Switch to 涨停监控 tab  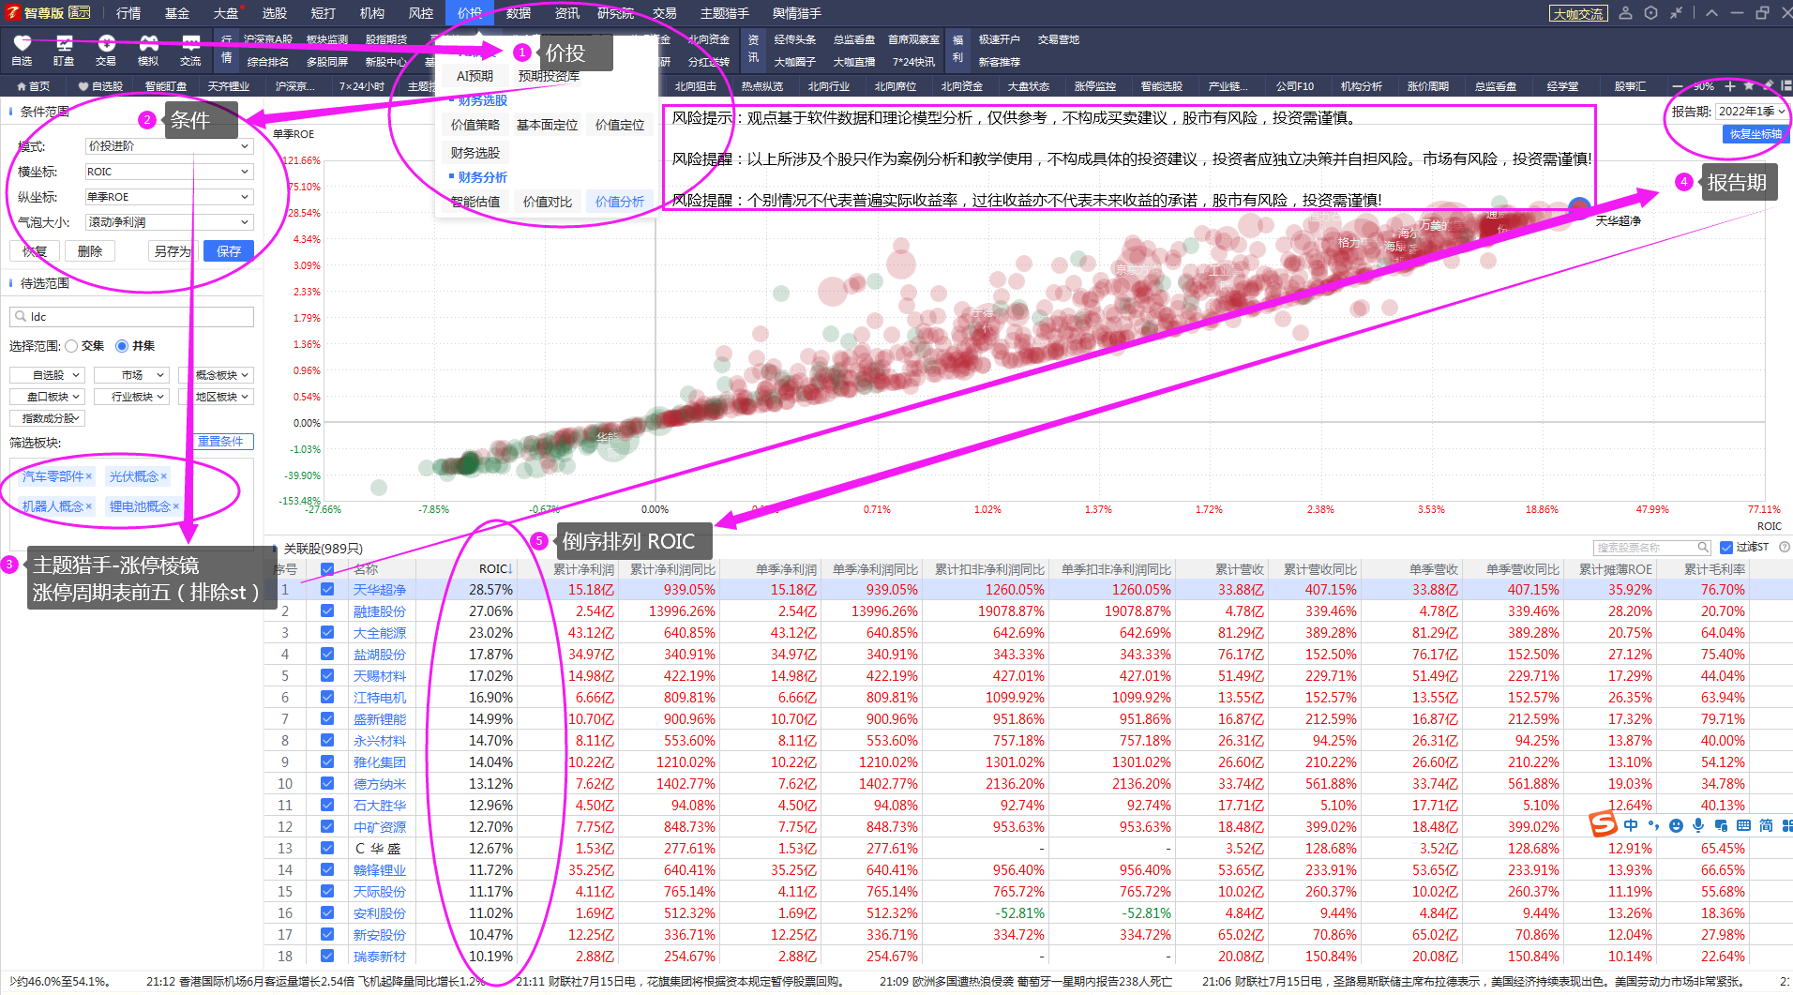(1095, 86)
